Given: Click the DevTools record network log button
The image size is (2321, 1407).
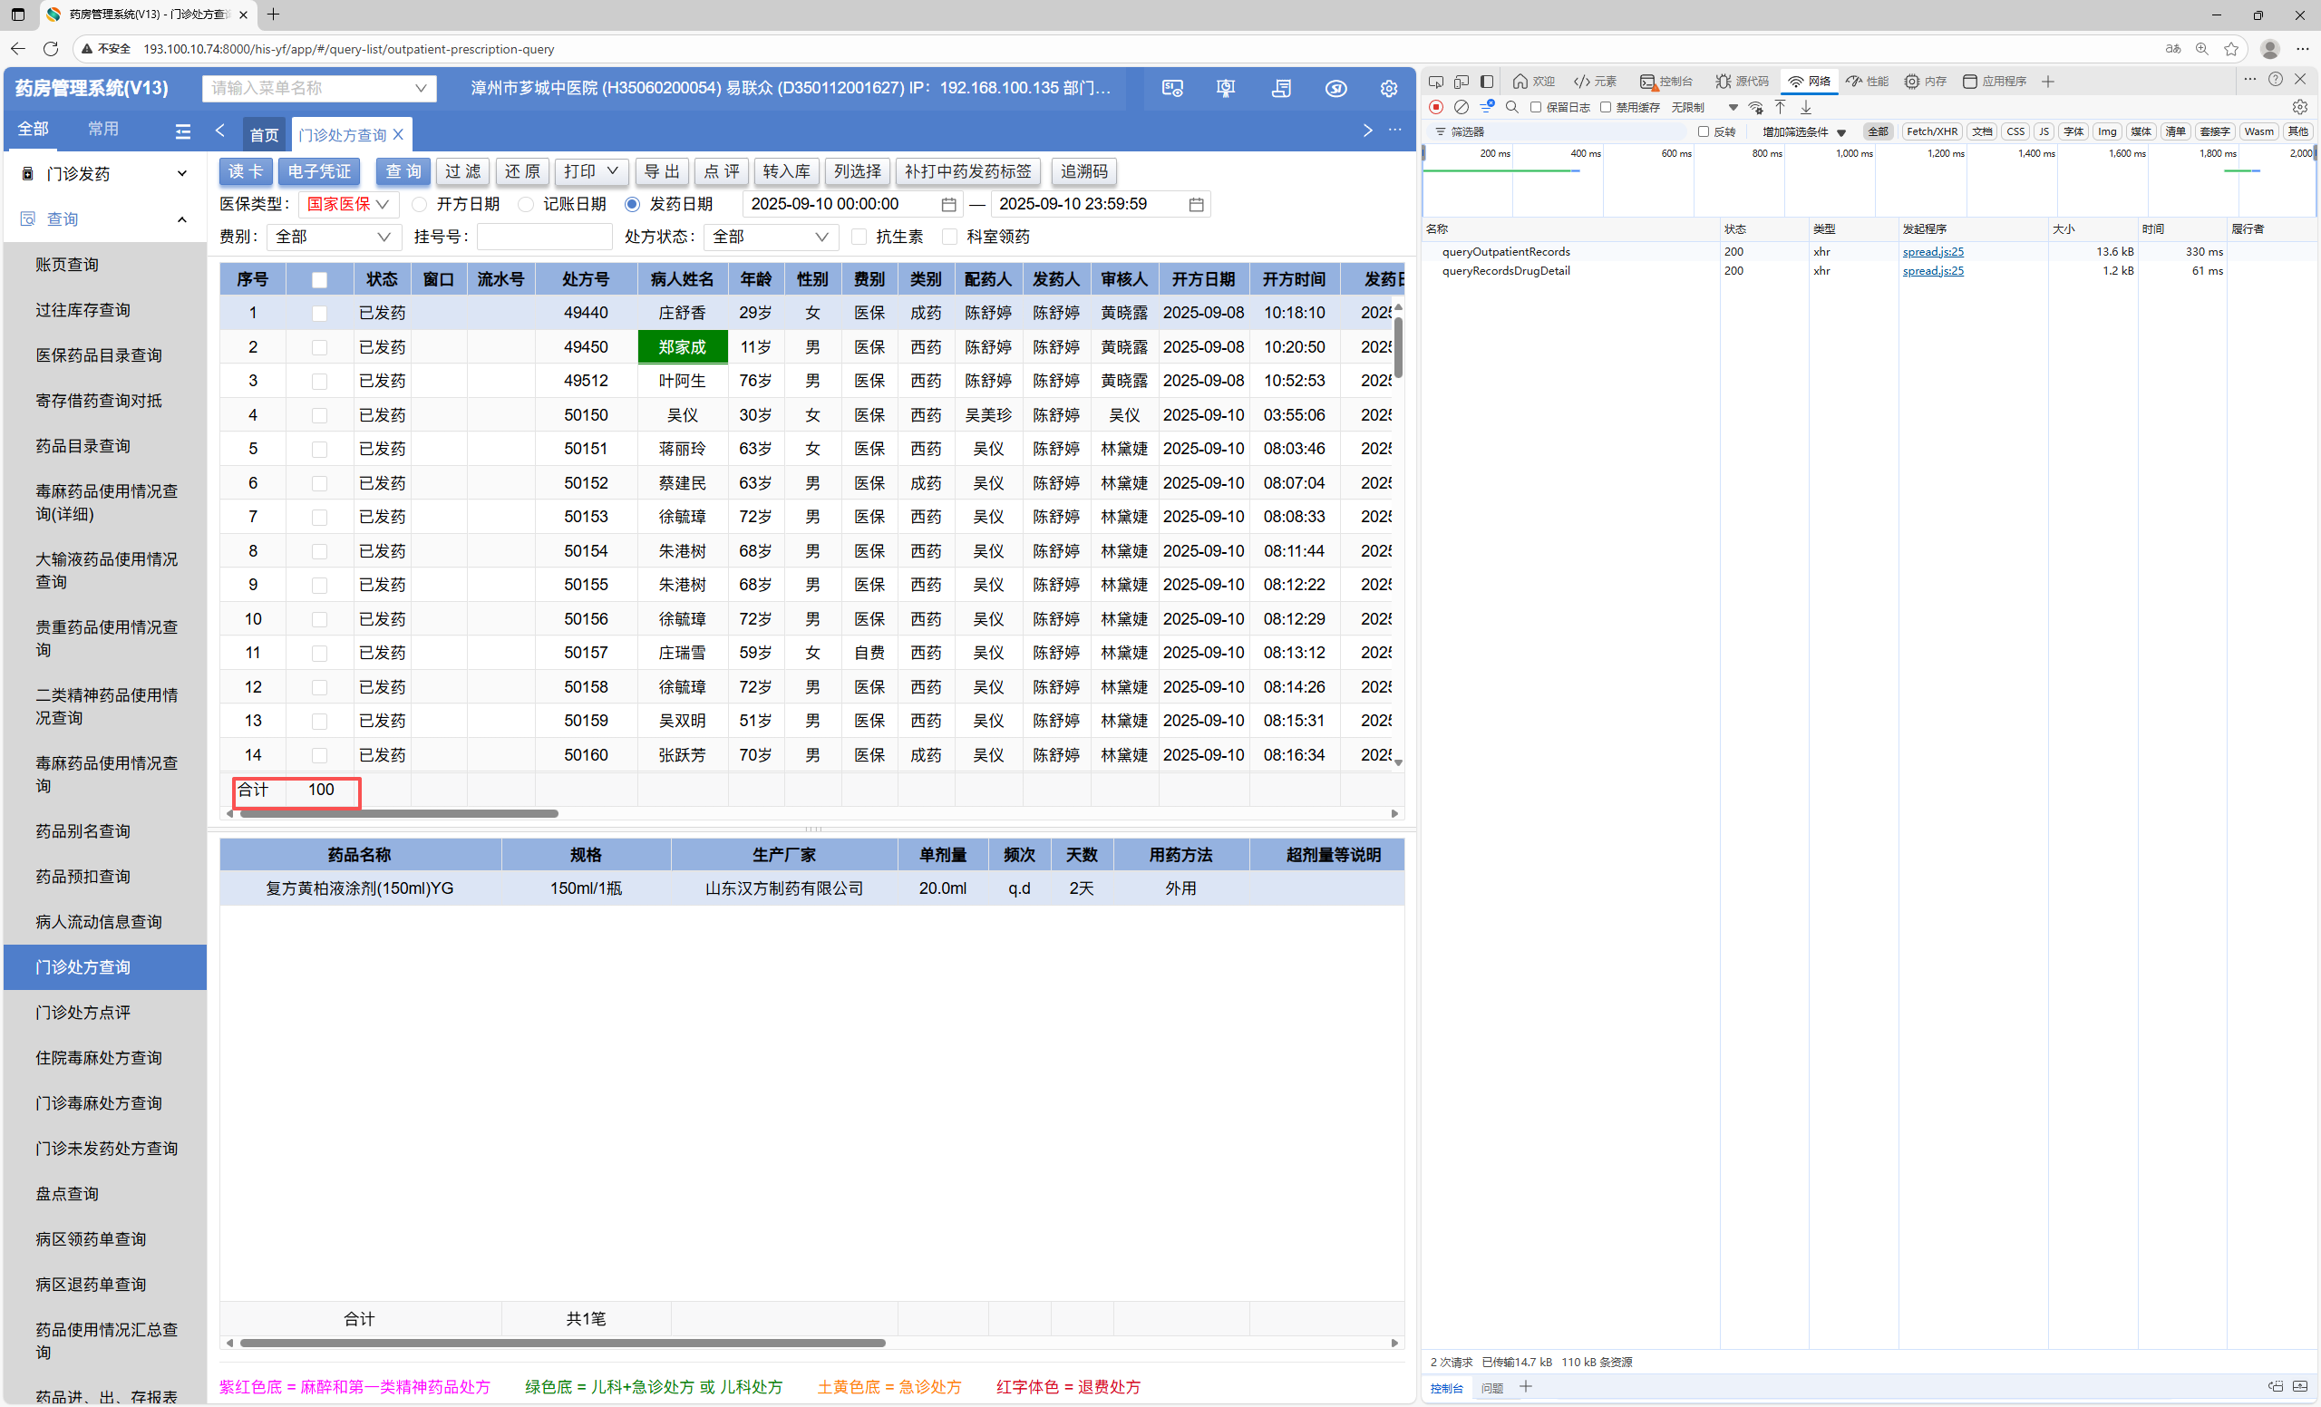Looking at the screenshot, I should click(1435, 107).
